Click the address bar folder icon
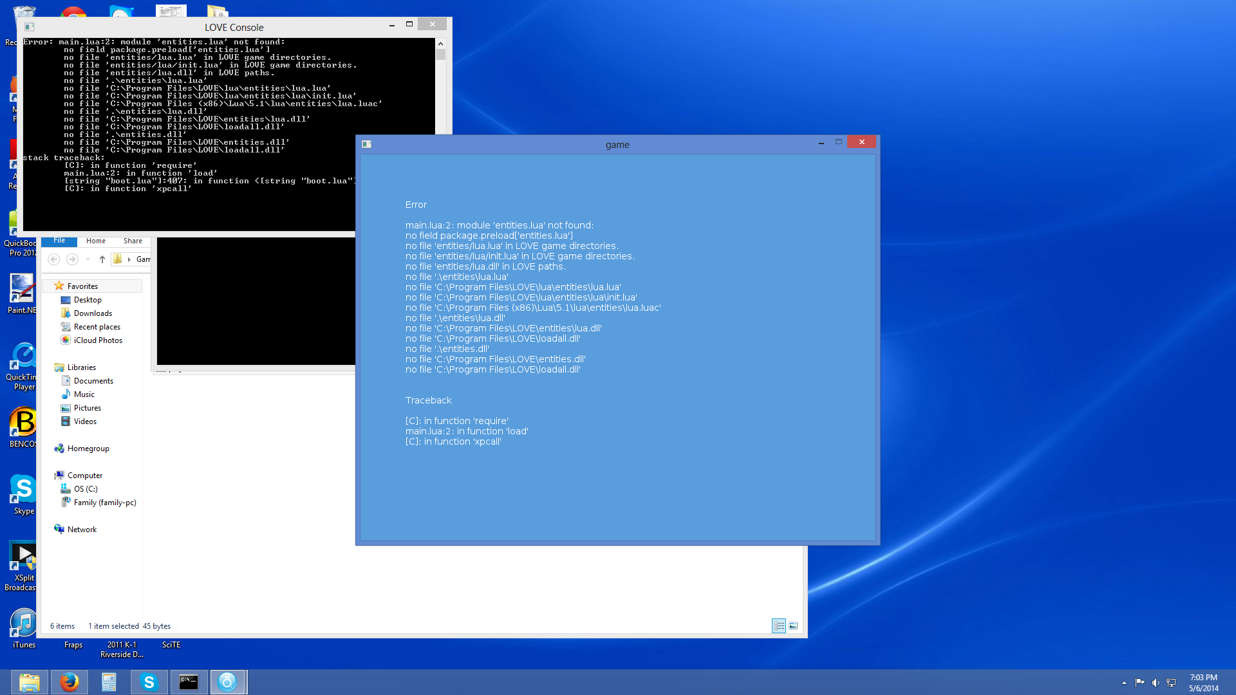Screen dimensions: 1236x695 pyautogui.click(x=118, y=259)
